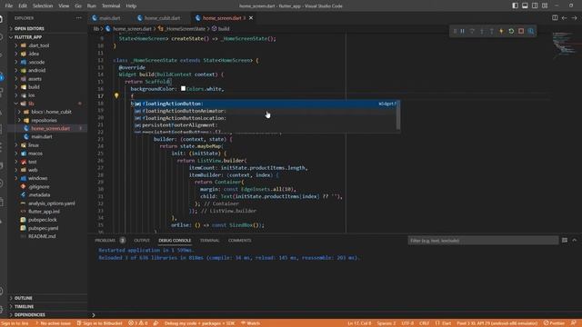
Task: Open Explorer more actions ellipsis
Action: [x=79, y=18]
